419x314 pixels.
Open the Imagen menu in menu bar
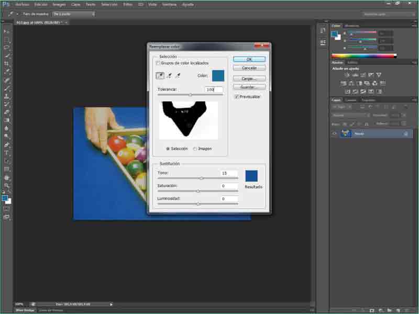pos(59,4)
